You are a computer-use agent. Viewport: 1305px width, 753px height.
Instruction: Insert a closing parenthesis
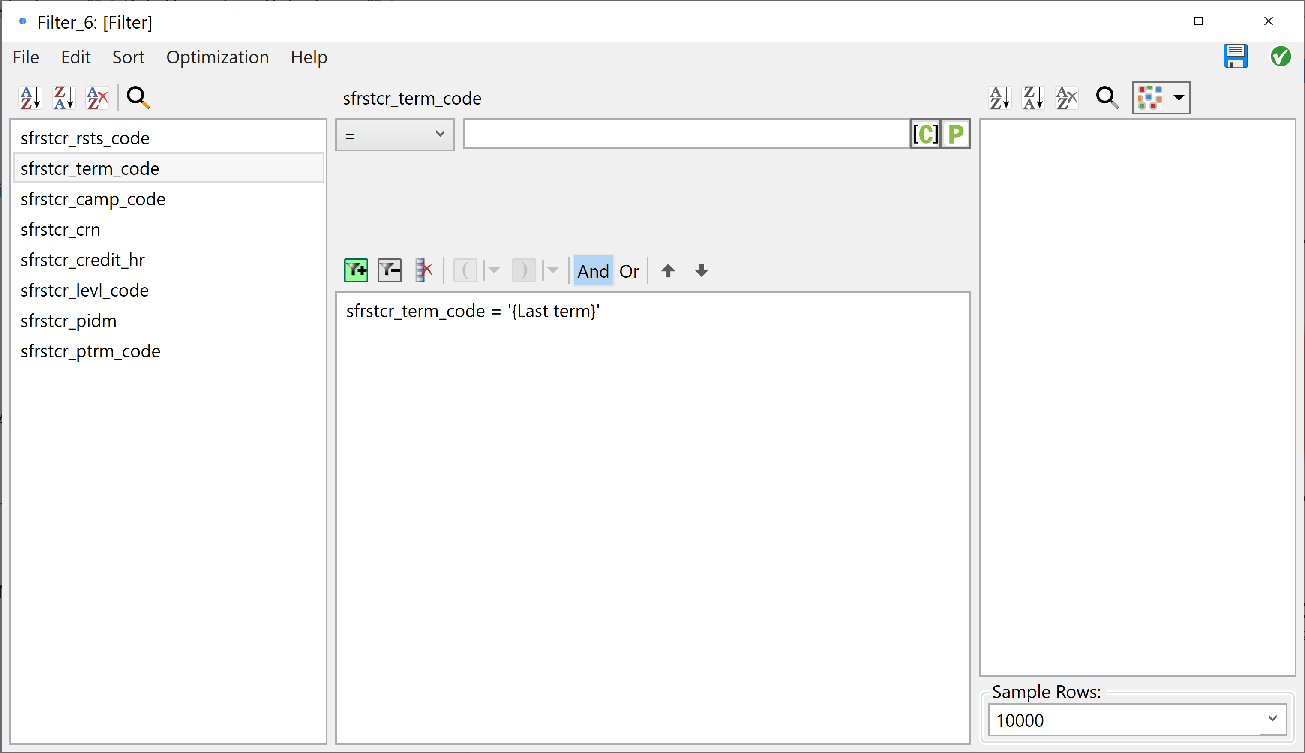(x=524, y=270)
